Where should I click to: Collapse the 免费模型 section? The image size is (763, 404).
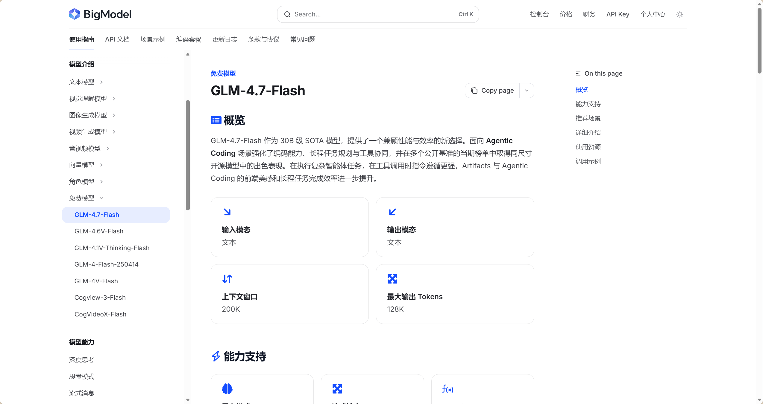101,198
